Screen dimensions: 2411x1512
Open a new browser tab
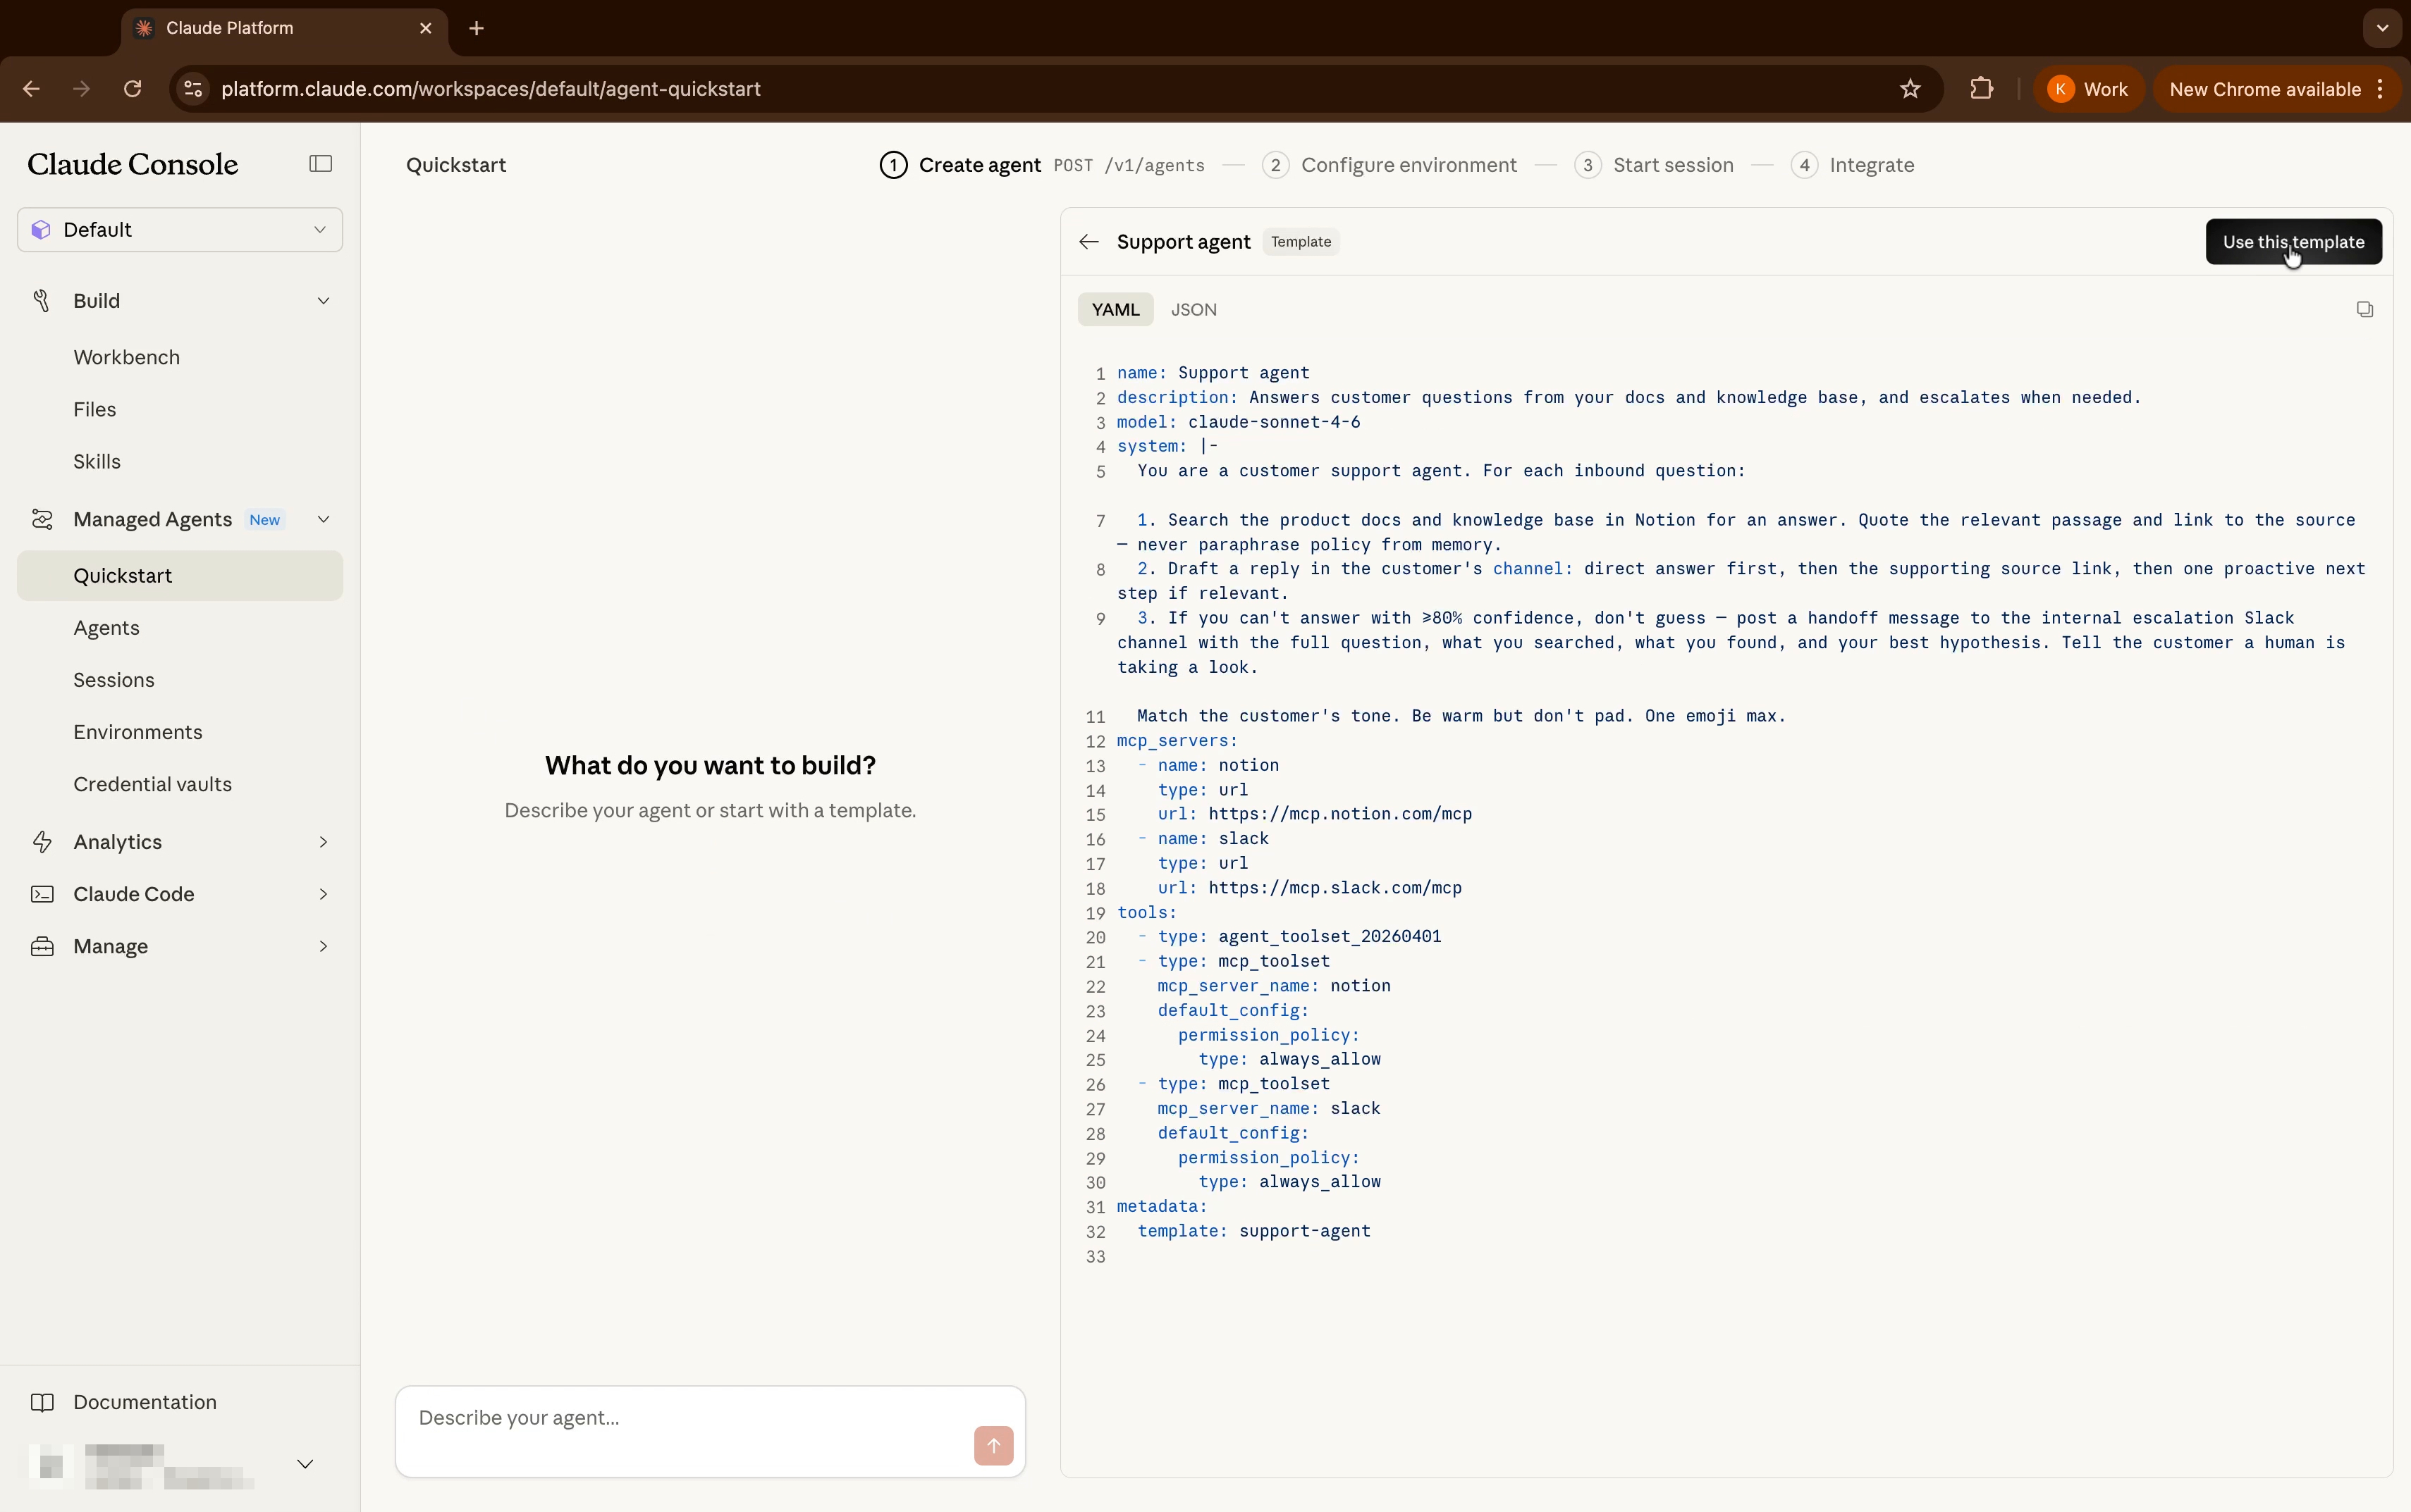coord(476,28)
